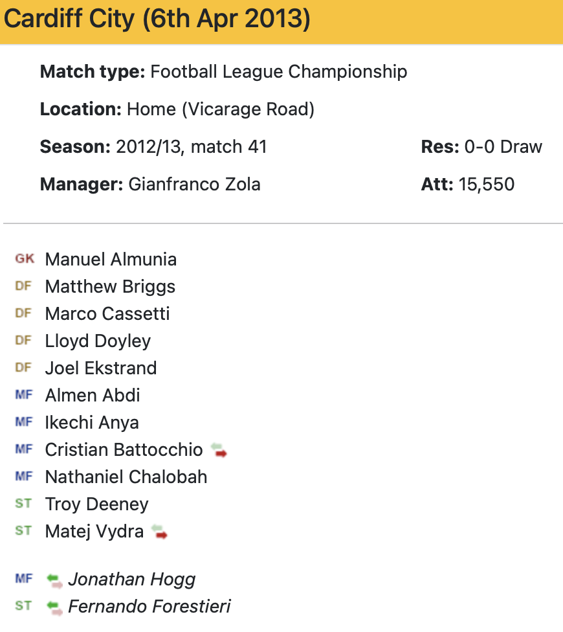
Task: Click the MF icon beside Almen Abdi
Action: [23, 395]
